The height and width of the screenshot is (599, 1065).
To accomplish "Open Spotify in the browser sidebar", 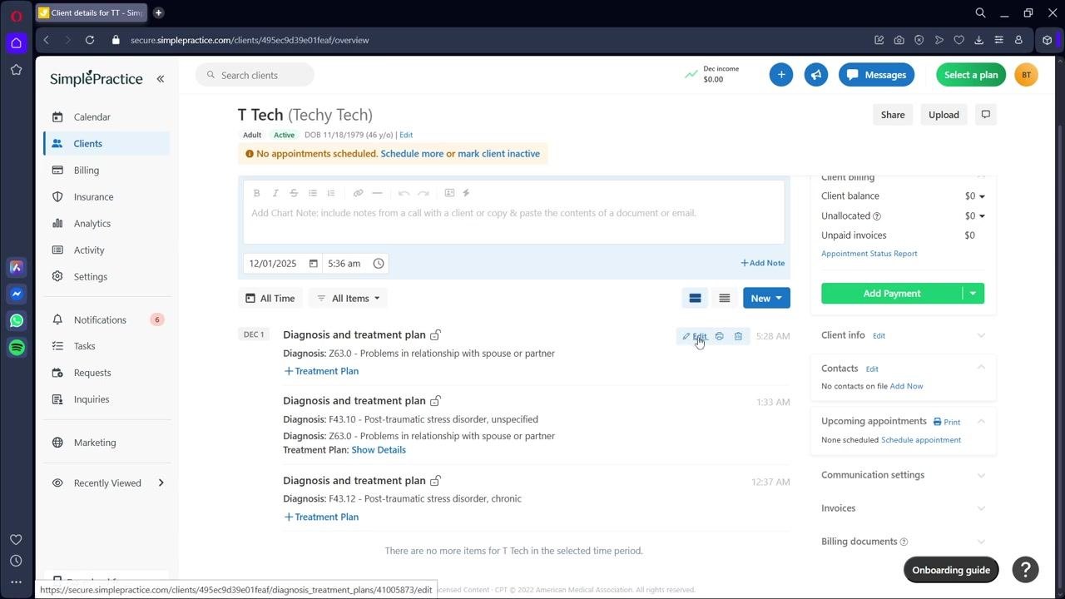I will pos(17,347).
